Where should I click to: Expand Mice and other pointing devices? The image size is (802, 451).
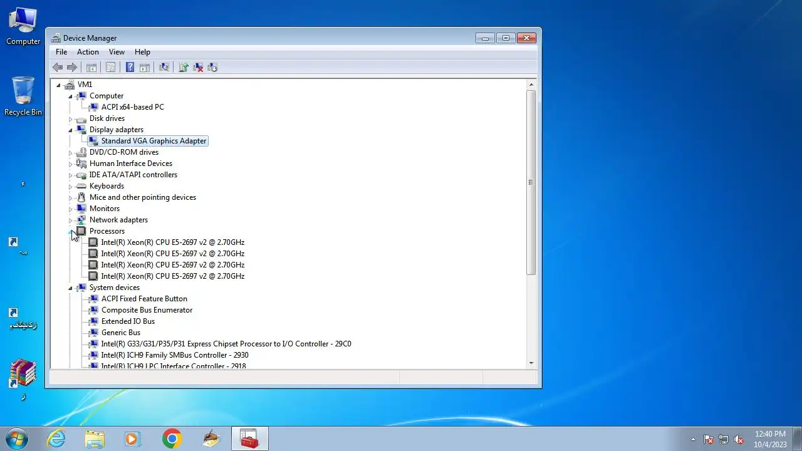[x=70, y=197]
